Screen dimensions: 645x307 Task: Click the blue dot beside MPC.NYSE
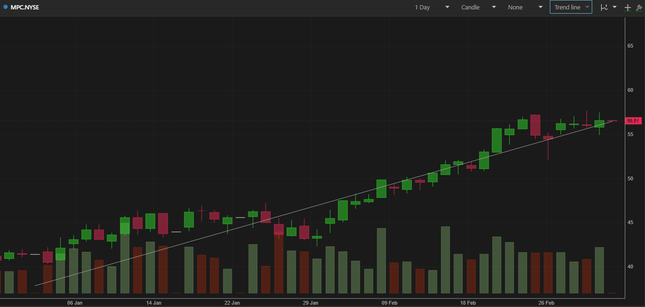5,7
